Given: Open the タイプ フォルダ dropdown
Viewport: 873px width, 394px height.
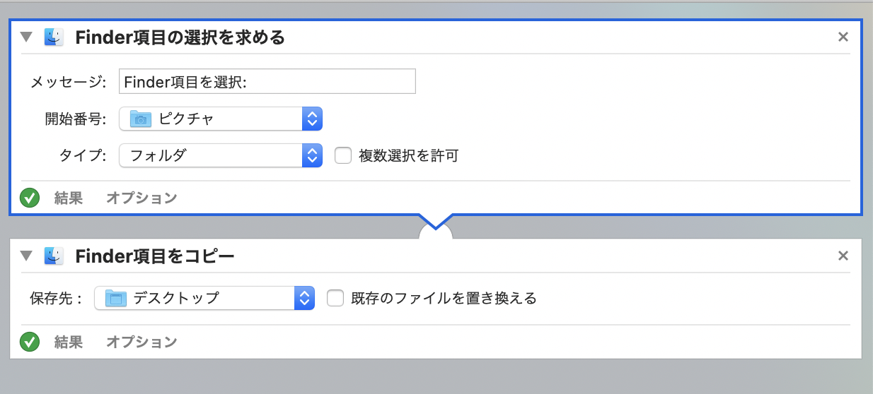Looking at the screenshot, I should (x=221, y=155).
